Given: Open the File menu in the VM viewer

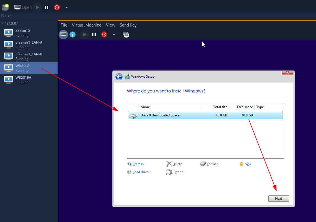Looking at the screenshot, I should 64,25.
